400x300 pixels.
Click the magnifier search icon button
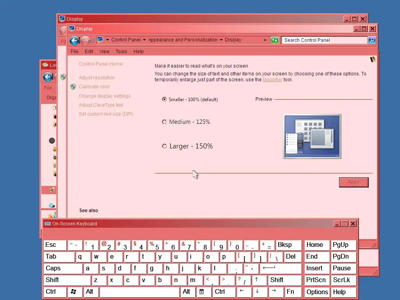point(372,40)
